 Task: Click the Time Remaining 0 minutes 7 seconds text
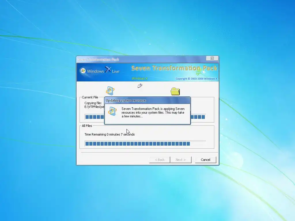point(109,134)
